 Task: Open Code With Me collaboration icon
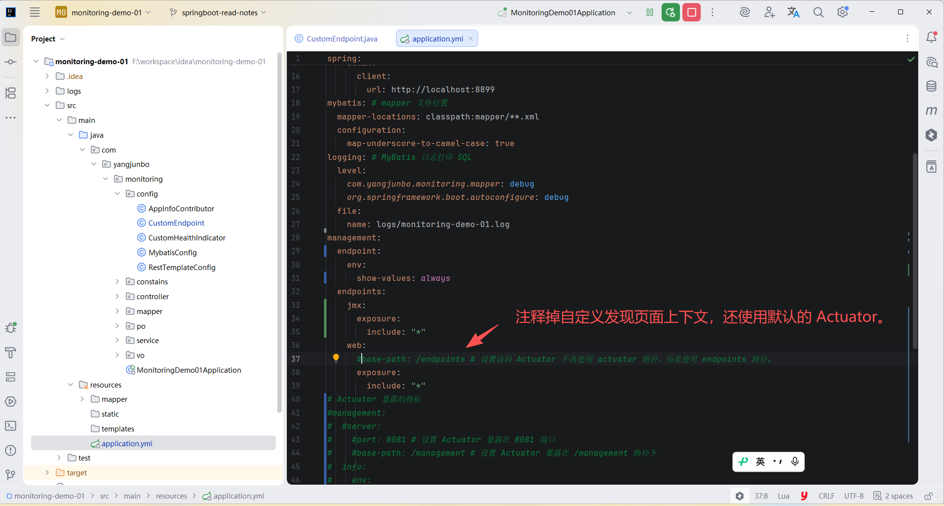pyautogui.click(x=769, y=12)
